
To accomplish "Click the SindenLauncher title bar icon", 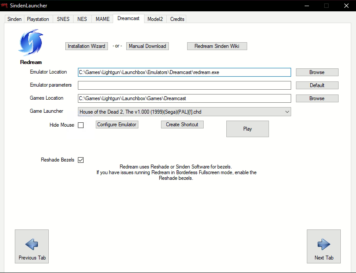I will click(x=5, y=6).
